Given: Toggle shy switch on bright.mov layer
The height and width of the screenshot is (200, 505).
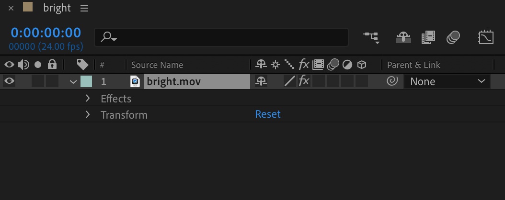Looking at the screenshot, I should point(261,81).
